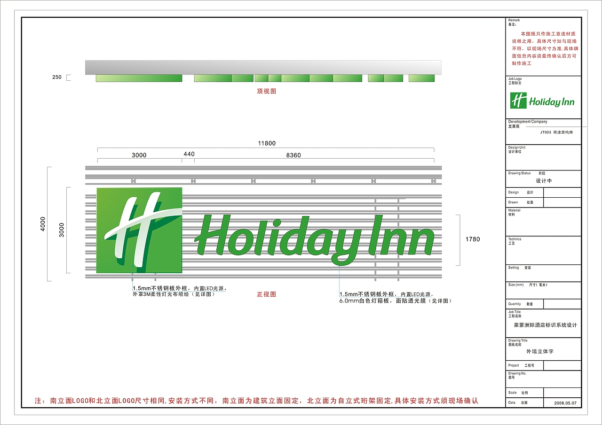Click the red 注 note line at the bottom

point(256,401)
